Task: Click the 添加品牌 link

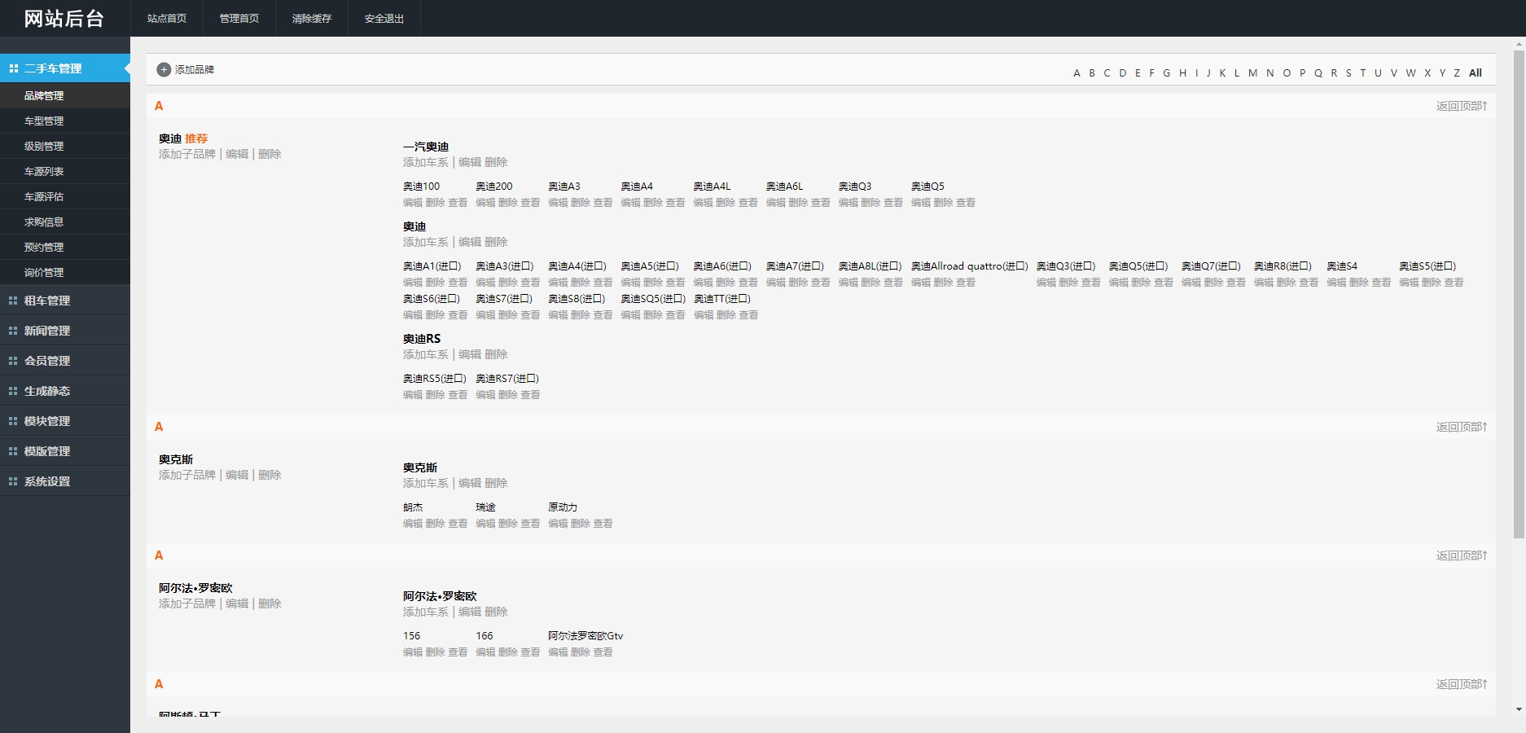Action: coord(195,70)
